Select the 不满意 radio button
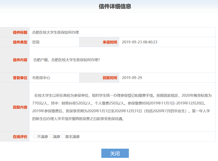This screenshot has height=161, width=218. 35,136
